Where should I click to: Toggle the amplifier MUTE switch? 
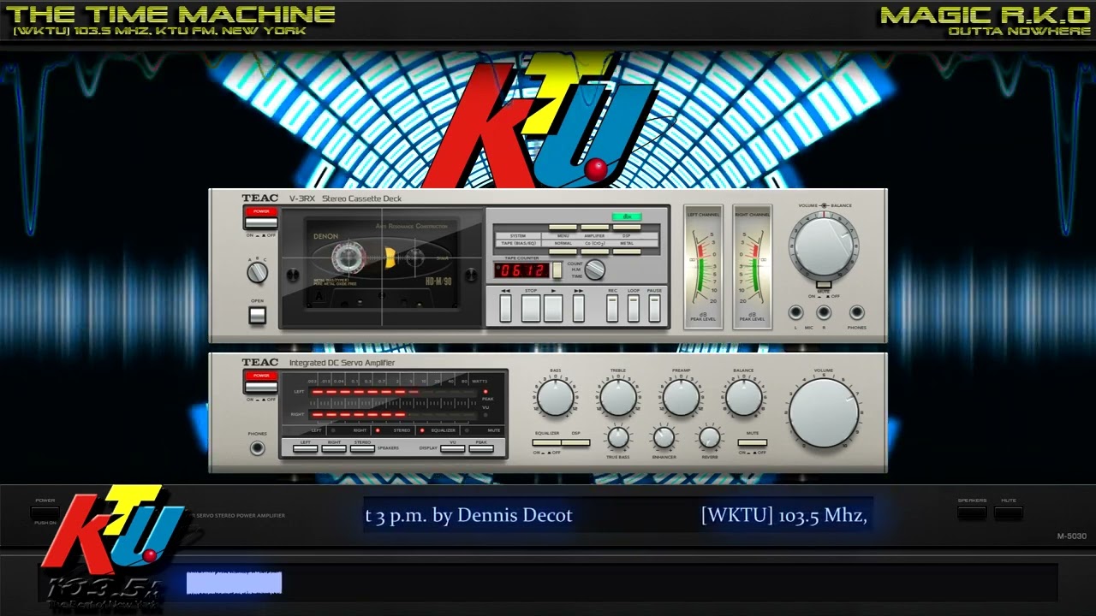(753, 443)
